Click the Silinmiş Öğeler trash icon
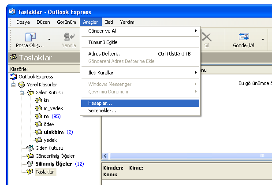This screenshot has width=272, height=185. [30, 164]
